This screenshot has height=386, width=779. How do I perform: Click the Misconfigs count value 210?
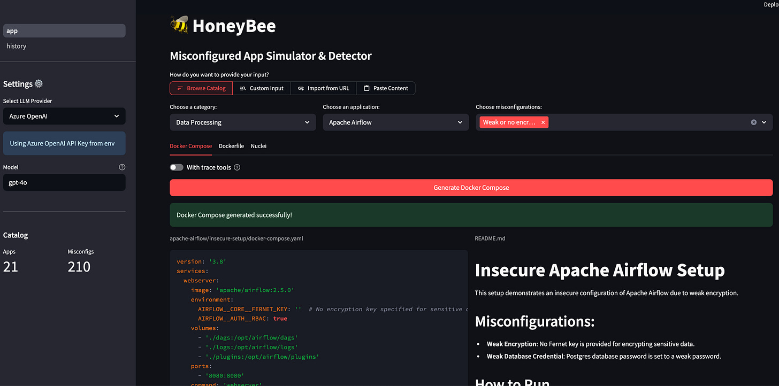click(x=79, y=267)
